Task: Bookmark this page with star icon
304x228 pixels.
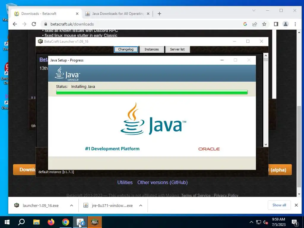Action: (x=264, y=24)
